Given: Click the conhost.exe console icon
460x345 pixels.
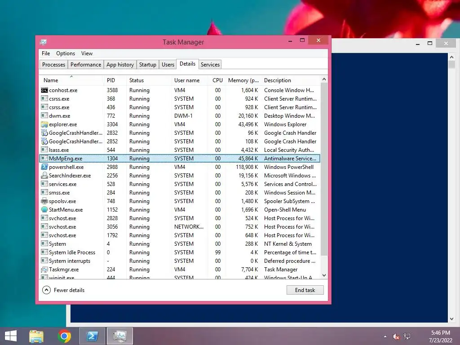Looking at the screenshot, I should (x=44, y=90).
